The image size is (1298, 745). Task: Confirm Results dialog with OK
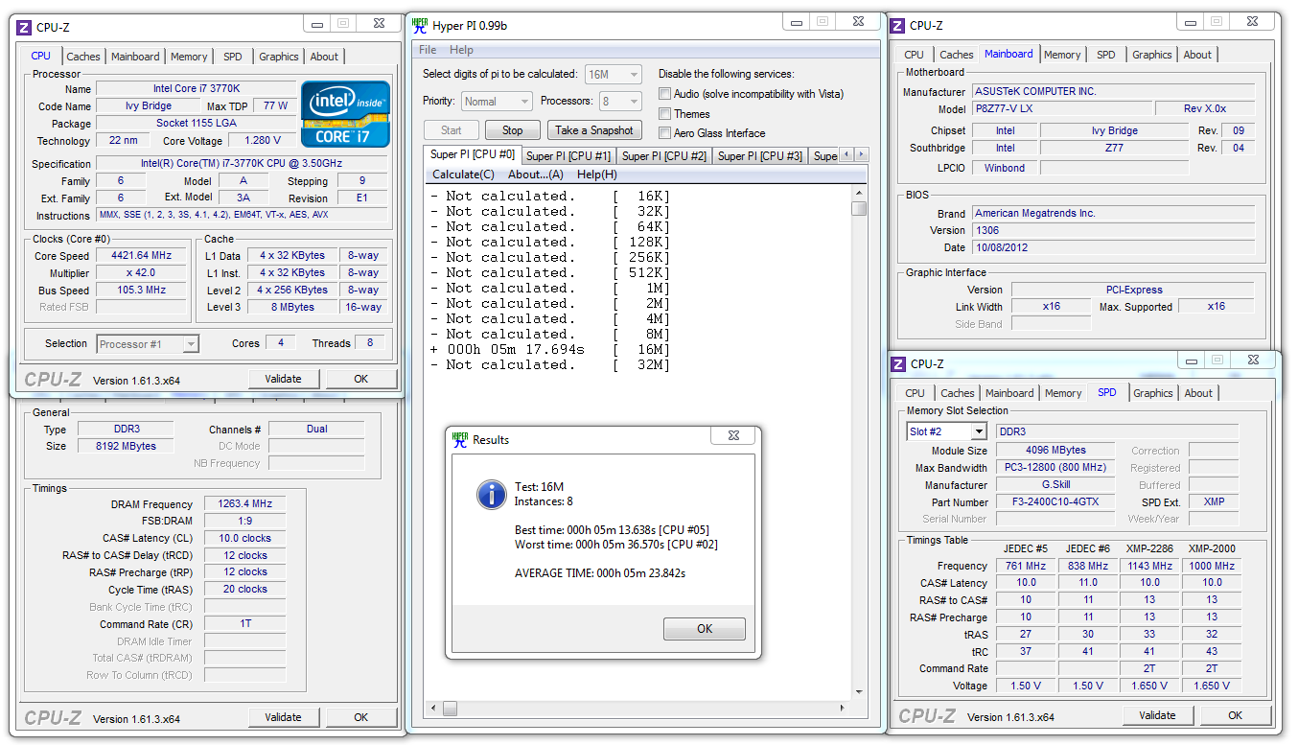(705, 629)
